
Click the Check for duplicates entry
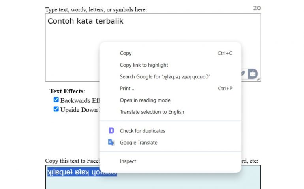click(x=142, y=131)
